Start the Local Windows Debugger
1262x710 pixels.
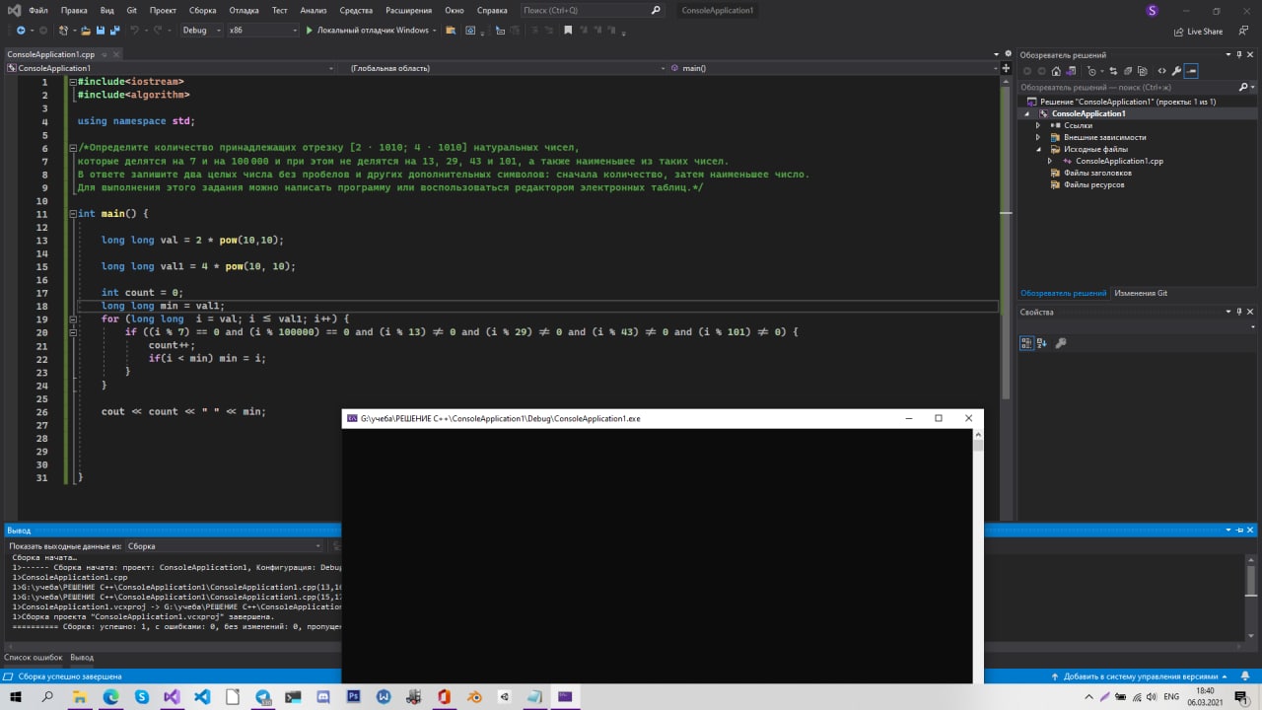click(x=367, y=31)
